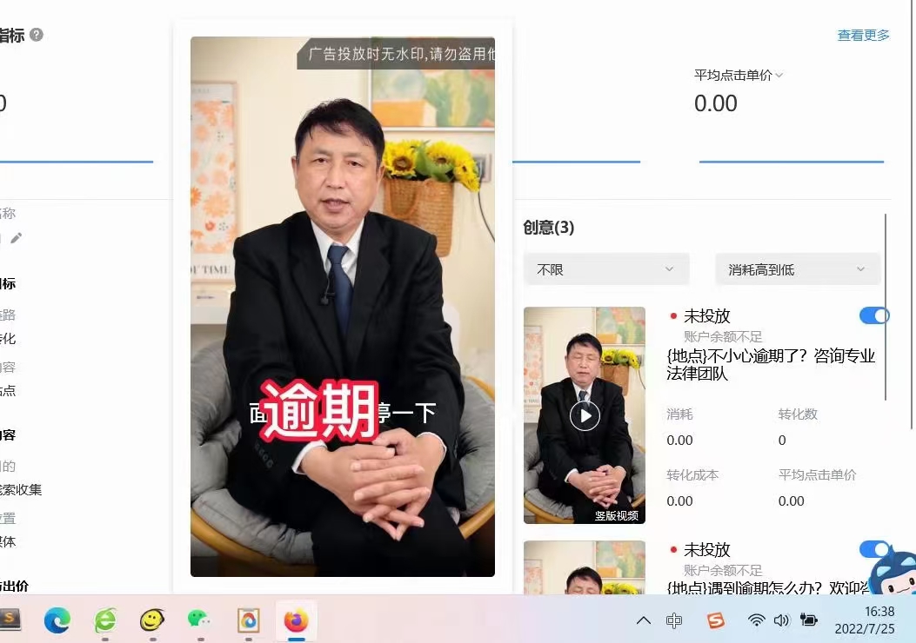The image size is (916, 643).
Task: Launch Firefox from the taskbar
Action: point(295,620)
